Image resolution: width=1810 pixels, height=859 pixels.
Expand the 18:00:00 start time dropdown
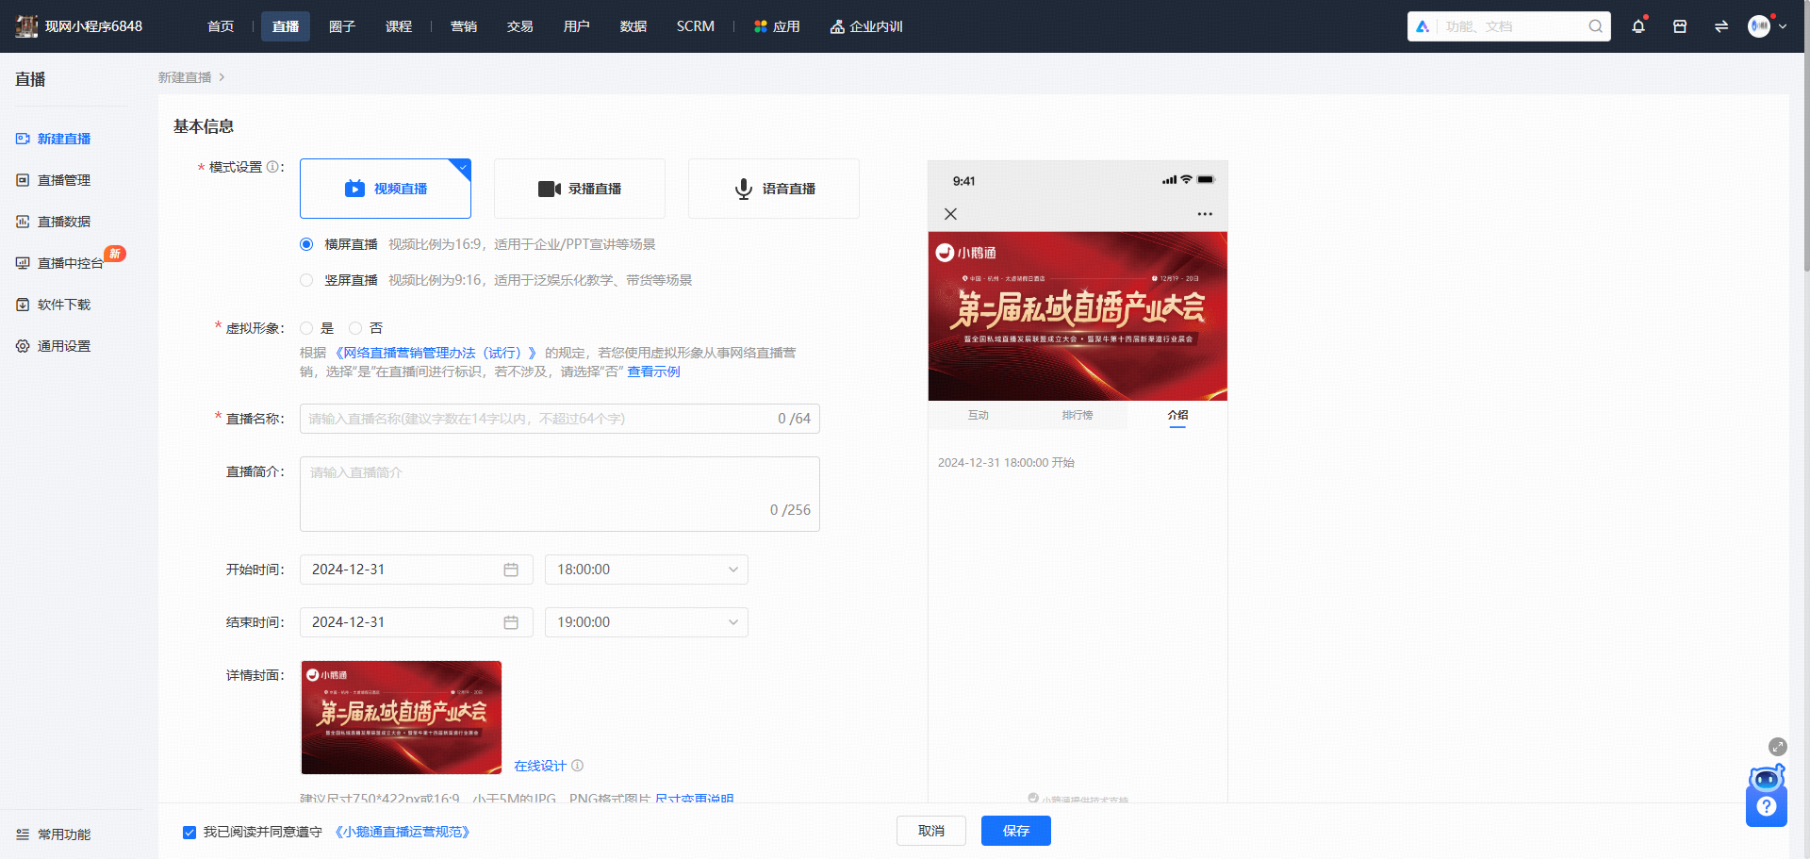click(x=647, y=570)
